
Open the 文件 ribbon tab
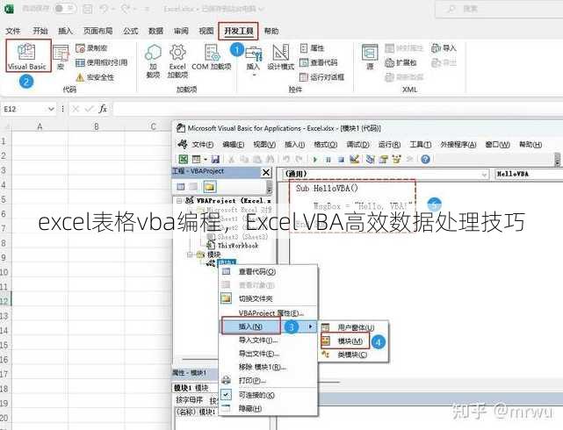[13, 31]
